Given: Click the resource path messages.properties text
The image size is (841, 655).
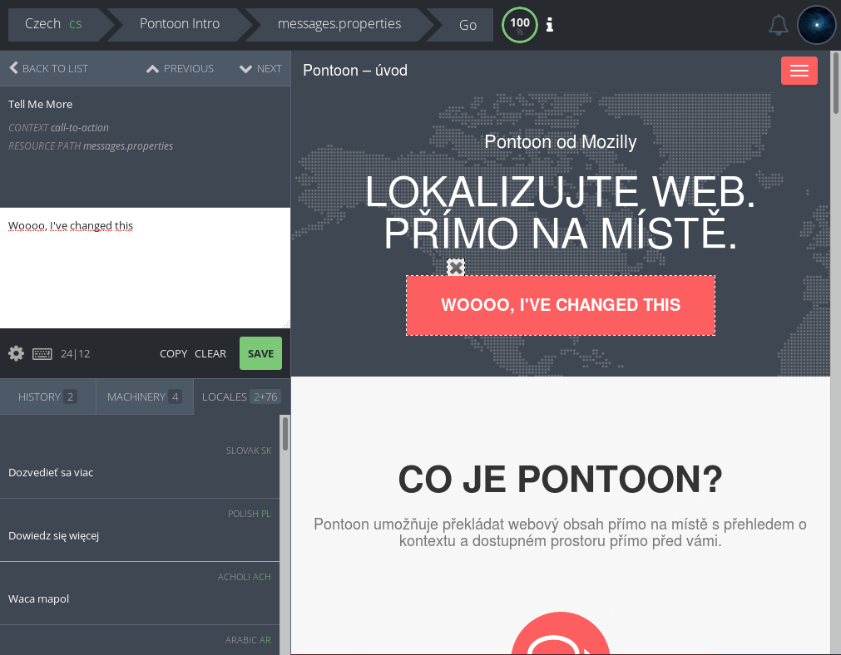Looking at the screenshot, I should click(91, 145).
